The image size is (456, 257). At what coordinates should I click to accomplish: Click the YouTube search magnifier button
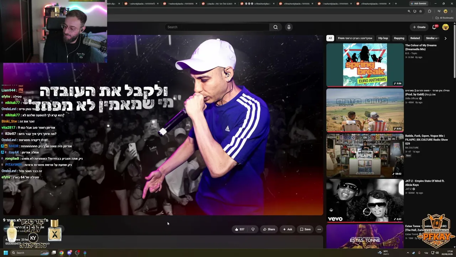click(275, 27)
